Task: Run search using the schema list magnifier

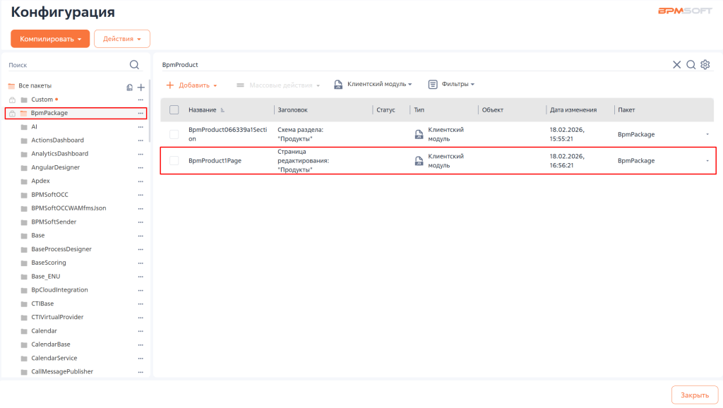Action: 691,65
